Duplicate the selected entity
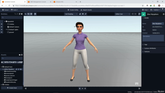 click(x=20, y=14)
